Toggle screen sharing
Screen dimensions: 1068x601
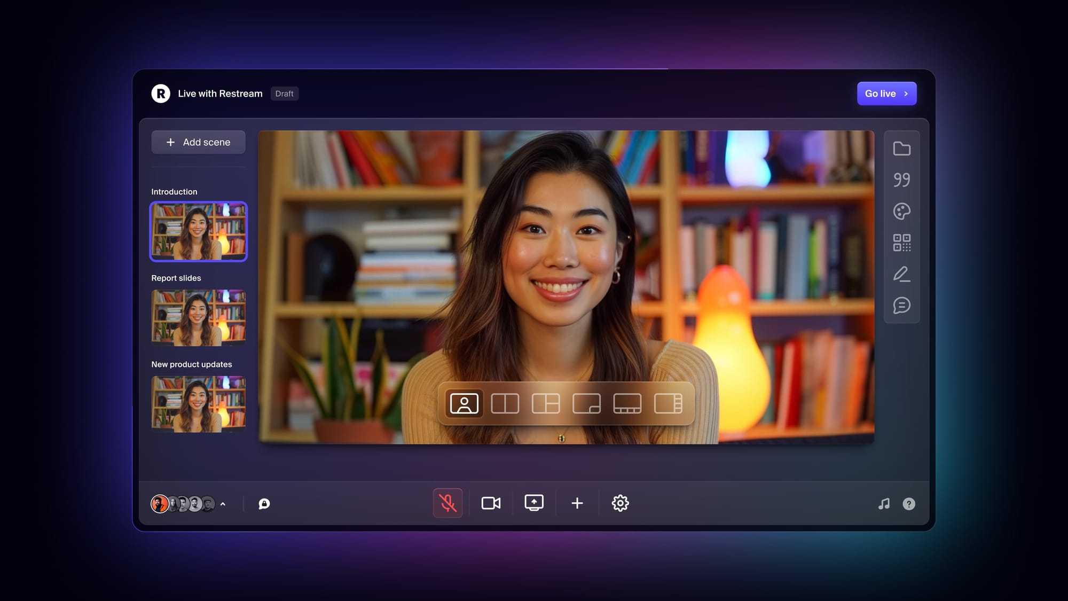(534, 503)
